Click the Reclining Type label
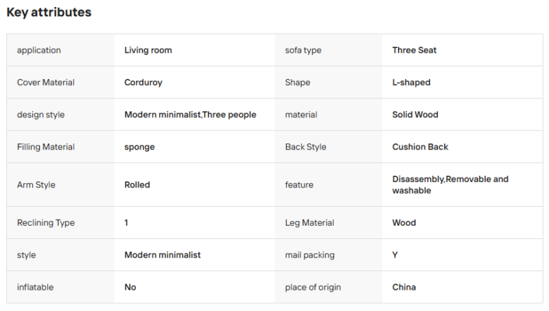The image size is (549, 311). pyautogui.click(x=46, y=222)
